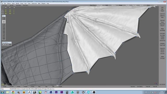
Task: Click Del Edges button
Action: 162,58
